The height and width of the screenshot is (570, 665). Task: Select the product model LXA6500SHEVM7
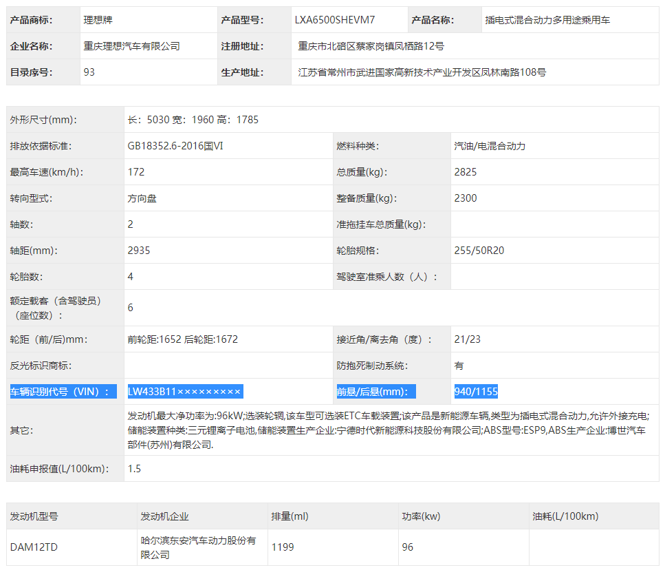coord(335,20)
